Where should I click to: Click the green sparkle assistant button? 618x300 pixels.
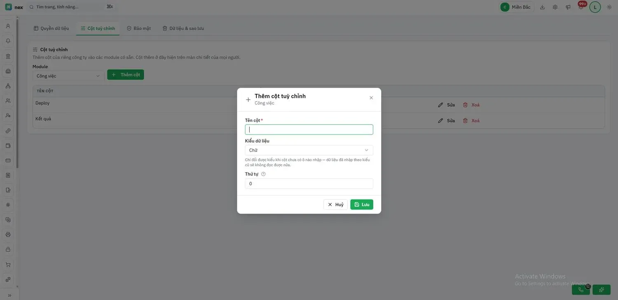(x=602, y=290)
